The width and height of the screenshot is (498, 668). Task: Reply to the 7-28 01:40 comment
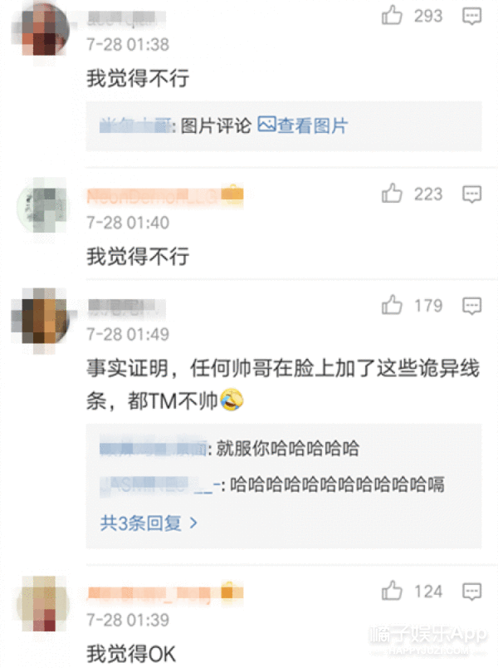[471, 194]
